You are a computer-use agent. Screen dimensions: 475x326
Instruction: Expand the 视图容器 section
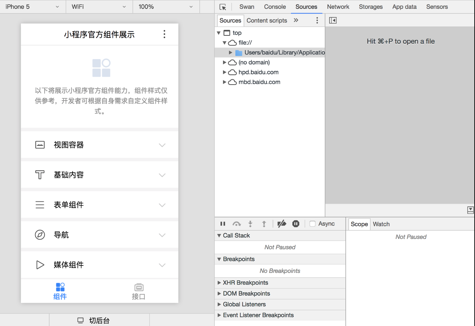tap(162, 145)
